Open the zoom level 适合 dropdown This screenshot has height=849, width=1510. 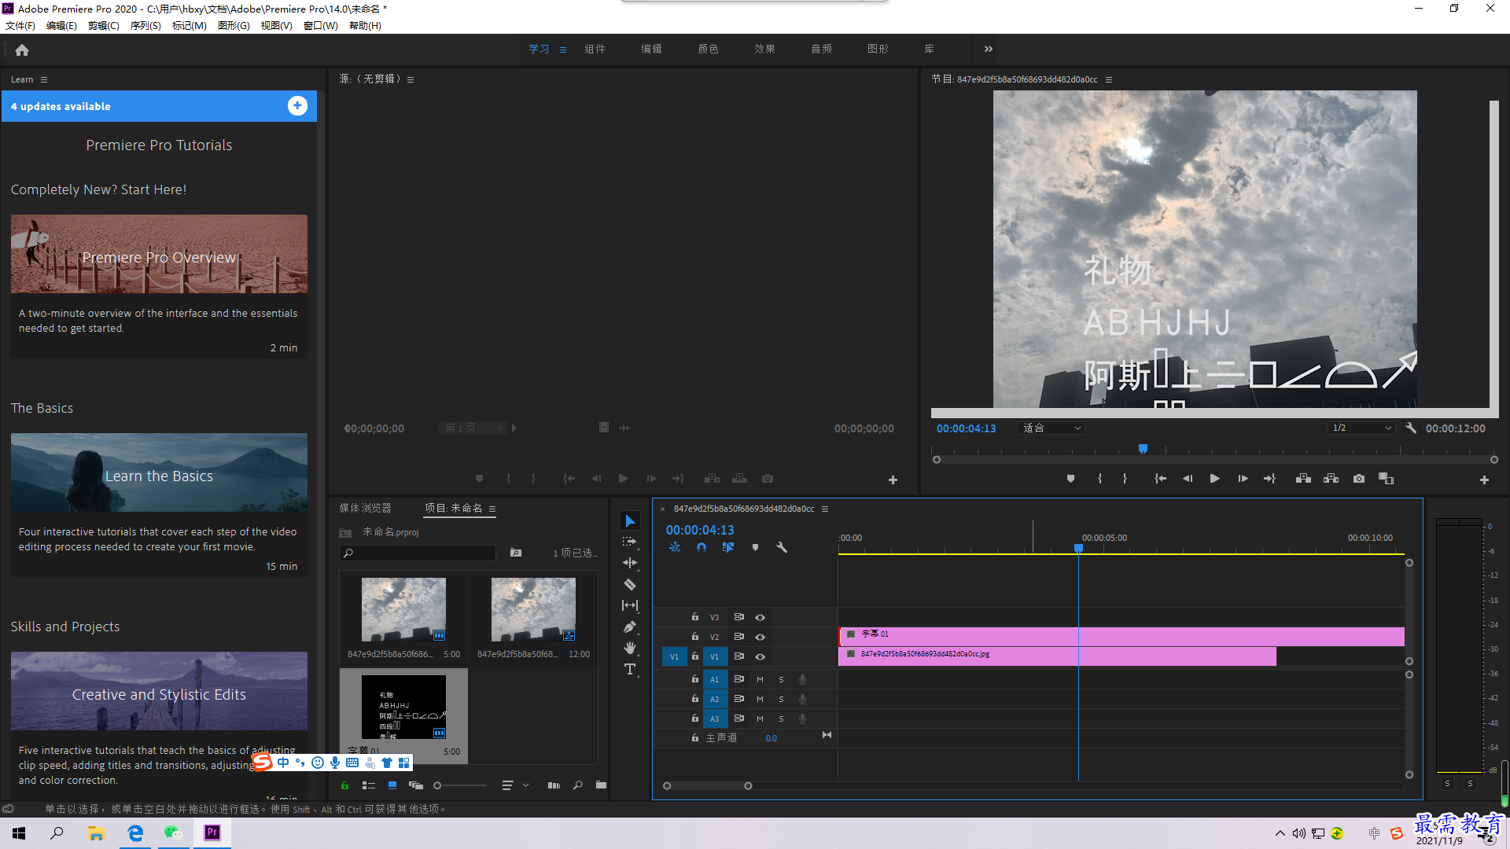[x=1051, y=428]
